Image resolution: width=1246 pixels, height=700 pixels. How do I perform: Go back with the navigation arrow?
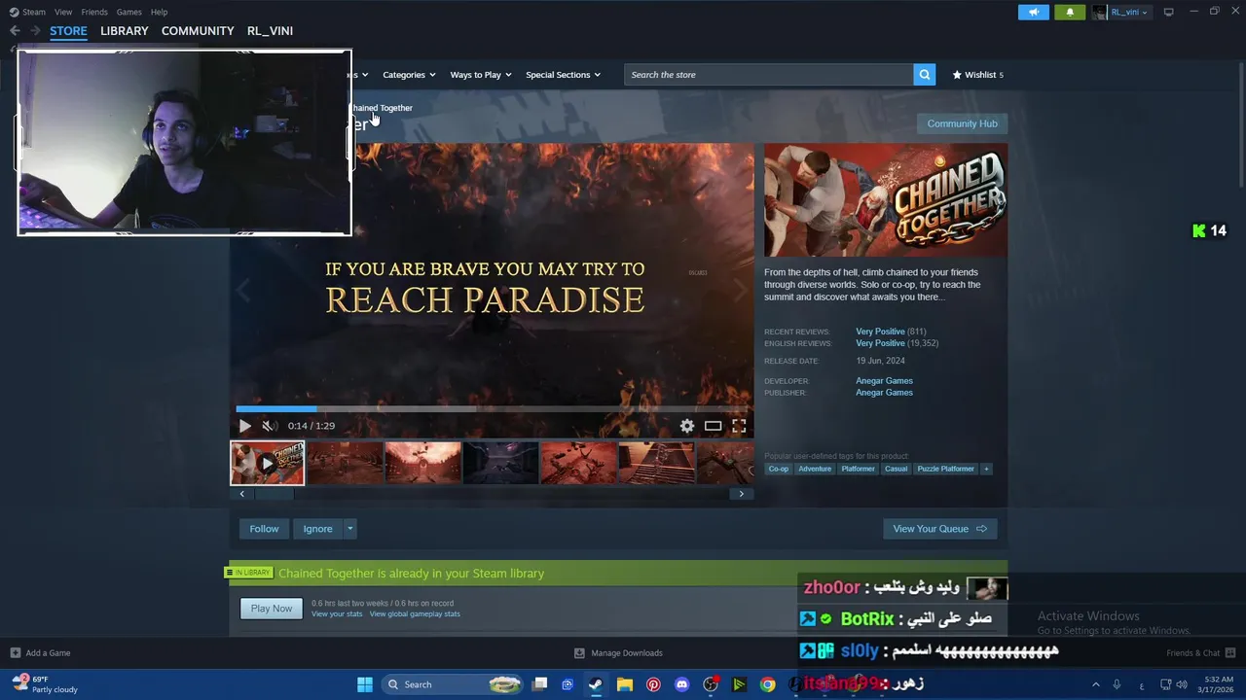15,31
